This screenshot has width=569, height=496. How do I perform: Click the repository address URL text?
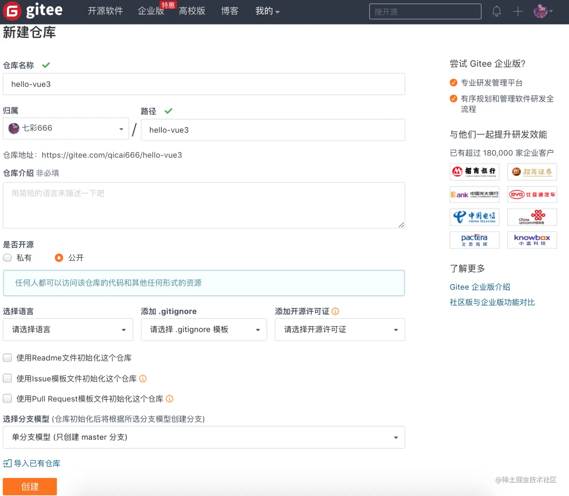112,155
